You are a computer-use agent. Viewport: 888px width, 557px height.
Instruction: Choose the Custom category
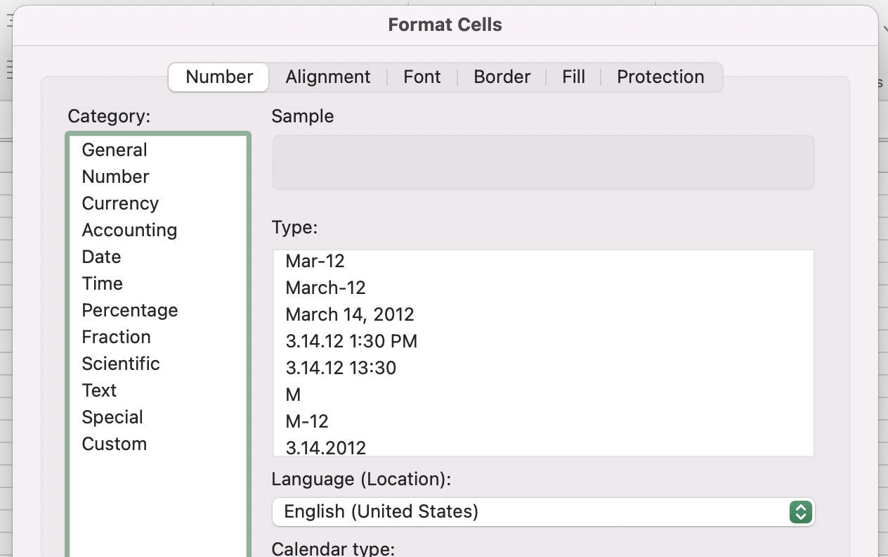tap(114, 444)
